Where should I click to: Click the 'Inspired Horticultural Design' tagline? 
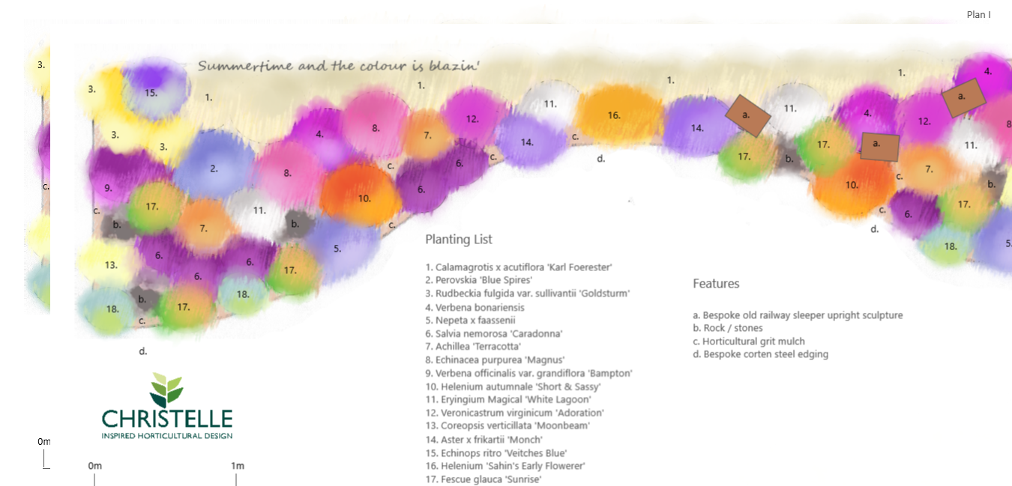[x=167, y=435]
